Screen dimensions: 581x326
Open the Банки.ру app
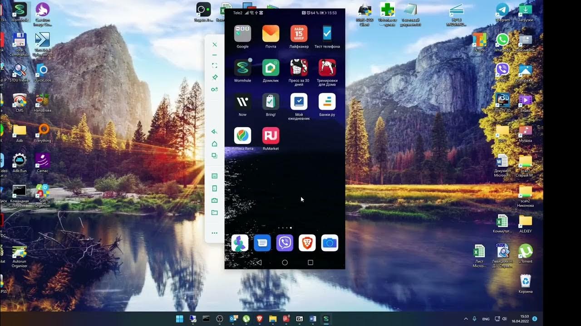pos(327,101)
